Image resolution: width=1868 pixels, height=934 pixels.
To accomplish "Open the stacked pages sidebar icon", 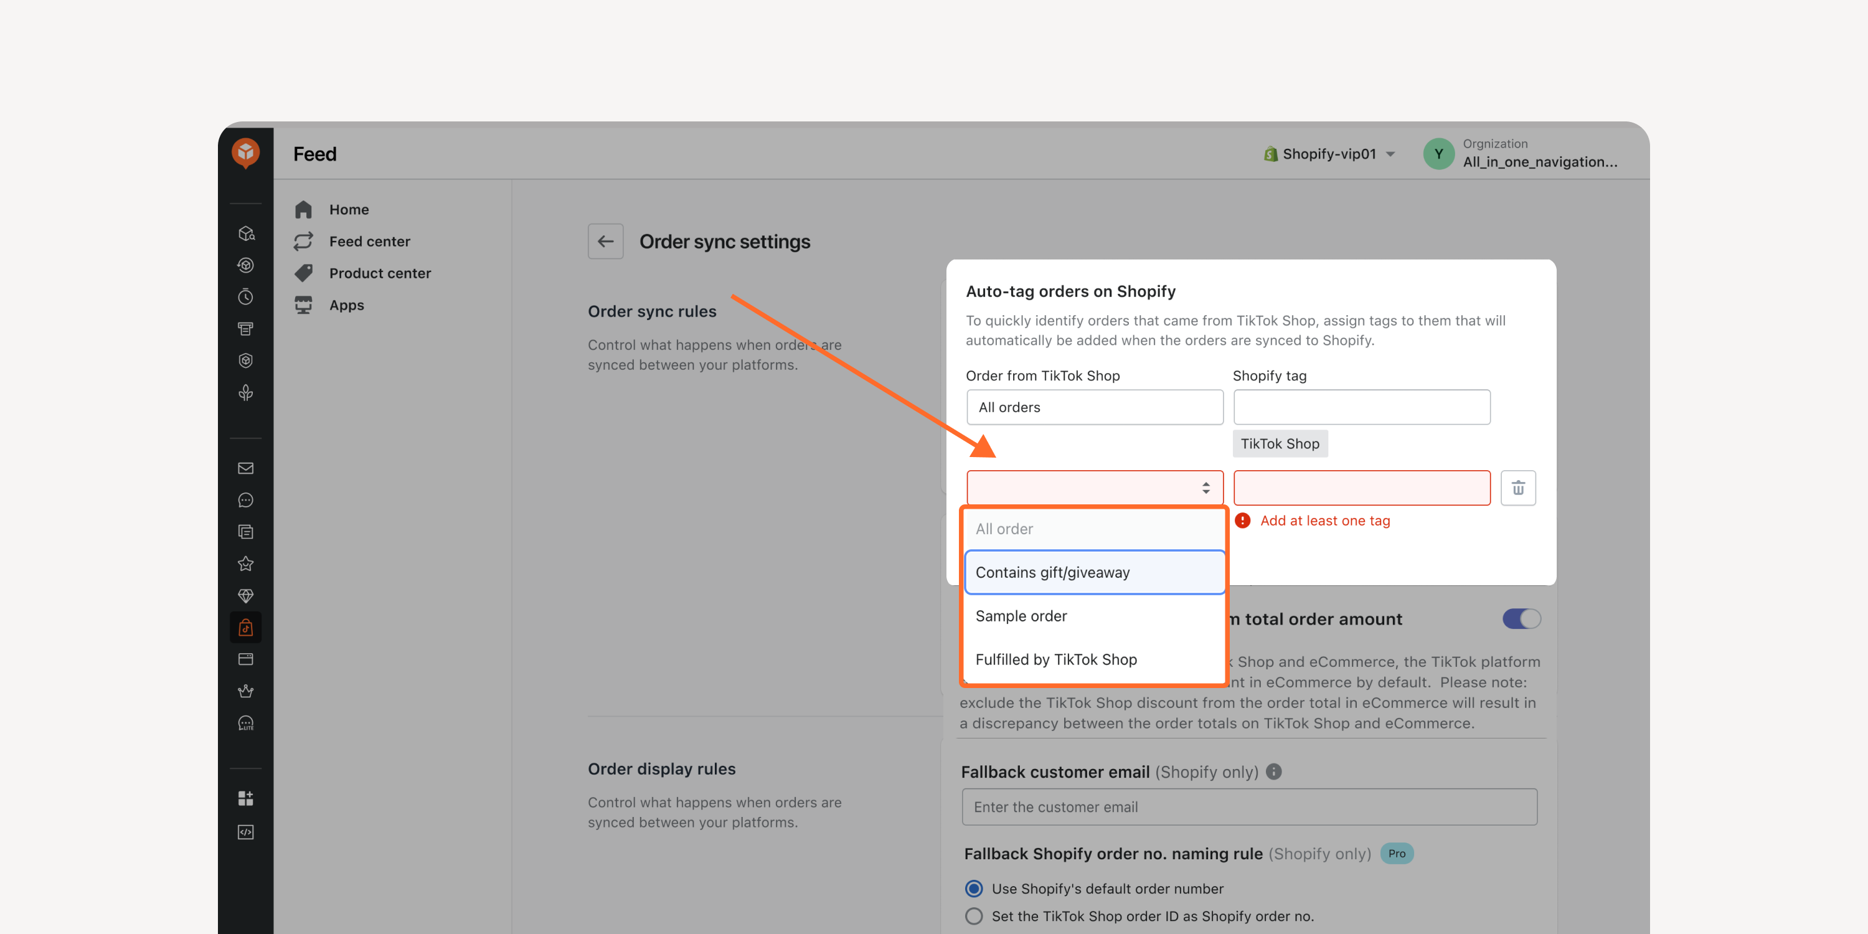I will 246,532.
